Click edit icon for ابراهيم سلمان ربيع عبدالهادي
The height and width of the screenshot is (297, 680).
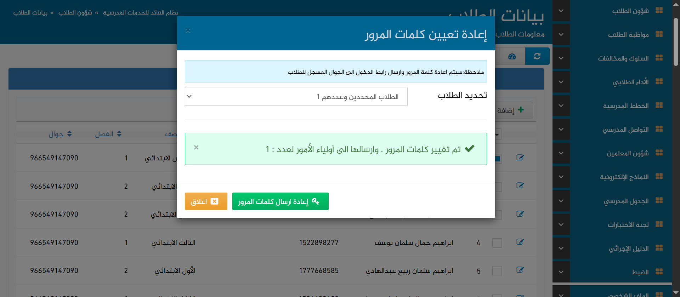520,270
